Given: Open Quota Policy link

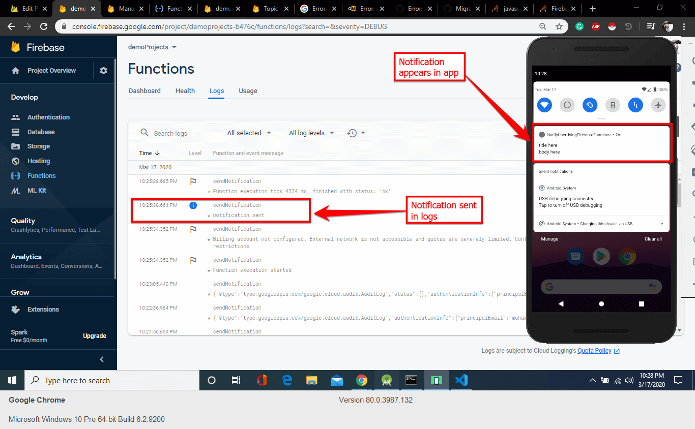Looking at the screenshot, I should point(594,351).
